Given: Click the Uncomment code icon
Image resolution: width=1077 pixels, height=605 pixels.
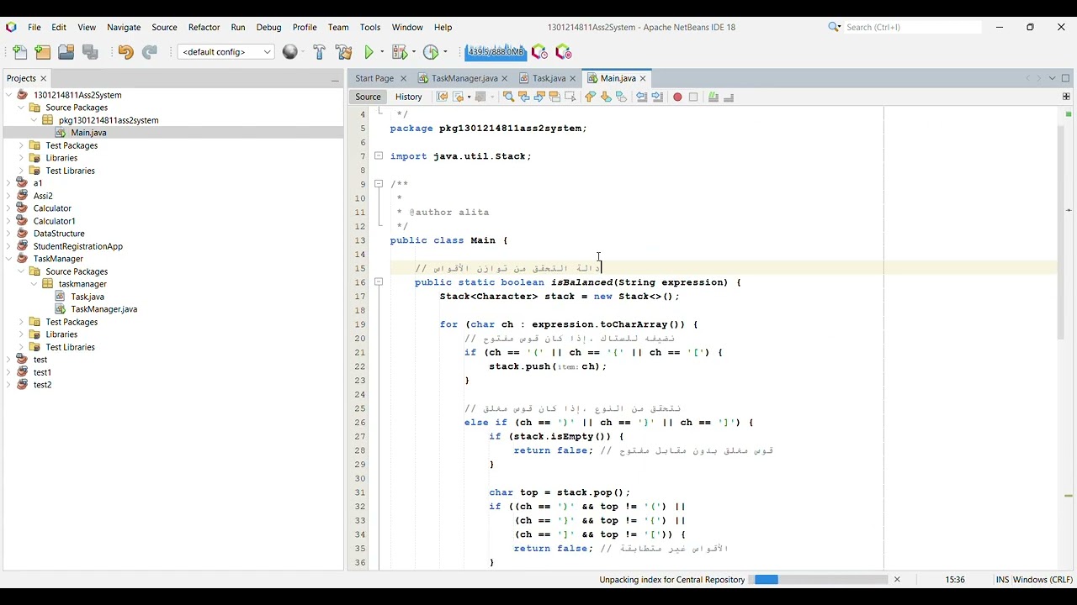Looking at the screenshot, I should point(729,97).
